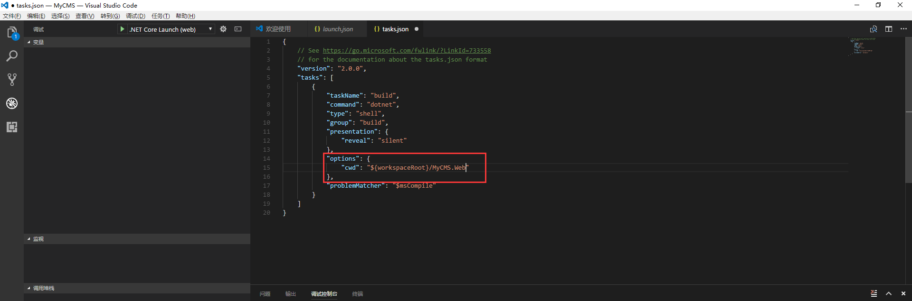Open the Explorer view in activity bar
Viewport: 912px width, 301px height.
click(12, 32)
